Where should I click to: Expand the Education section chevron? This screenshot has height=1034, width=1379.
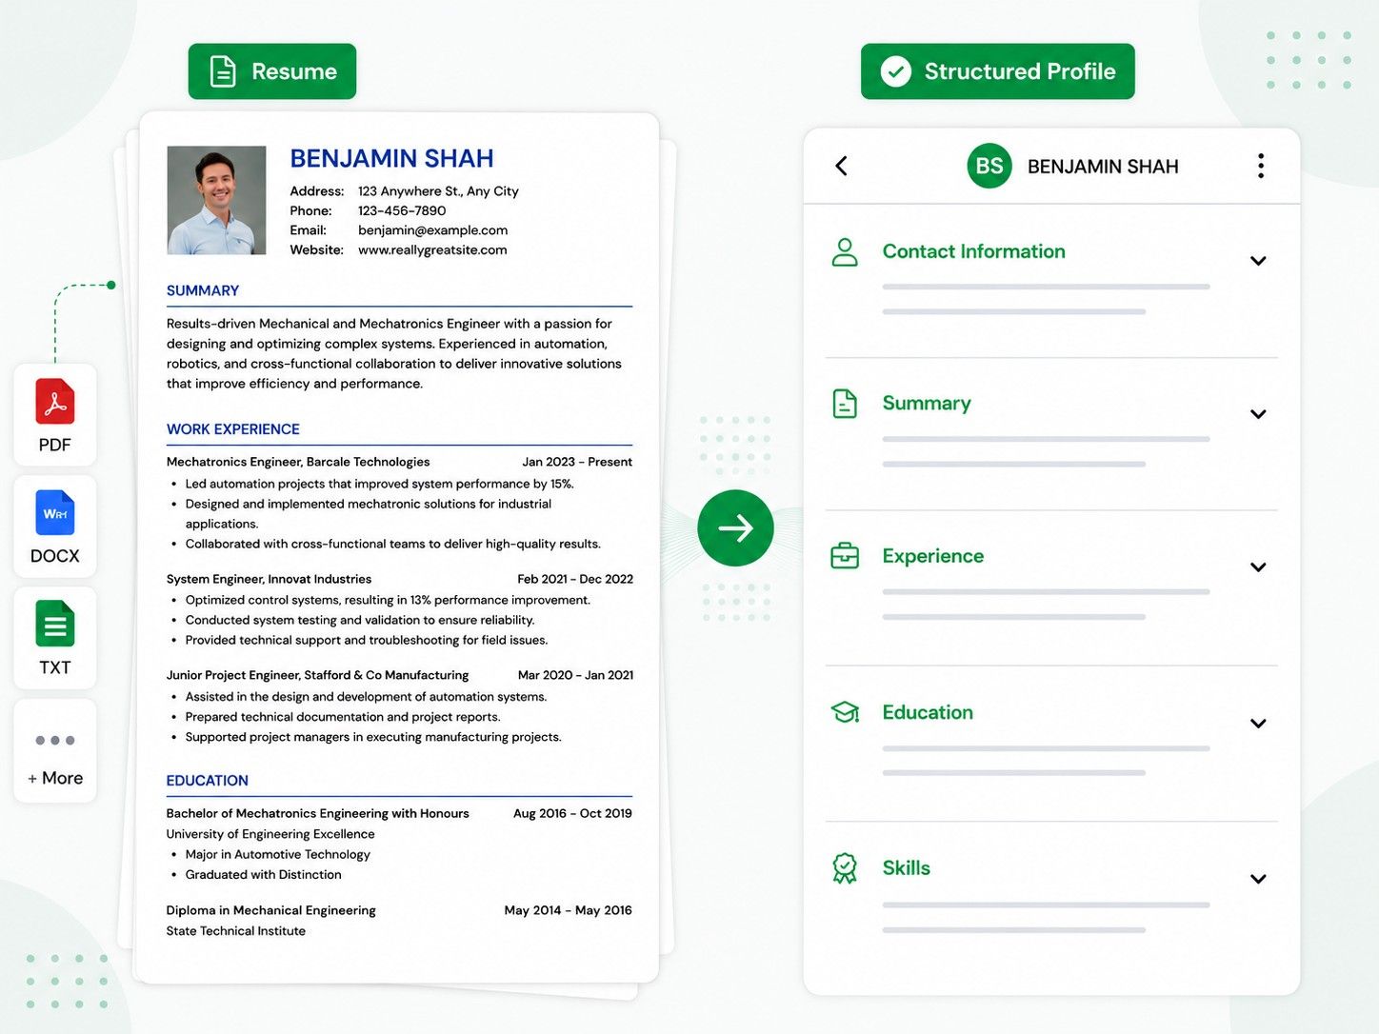pyautogui.click(x=1258, y=724)
